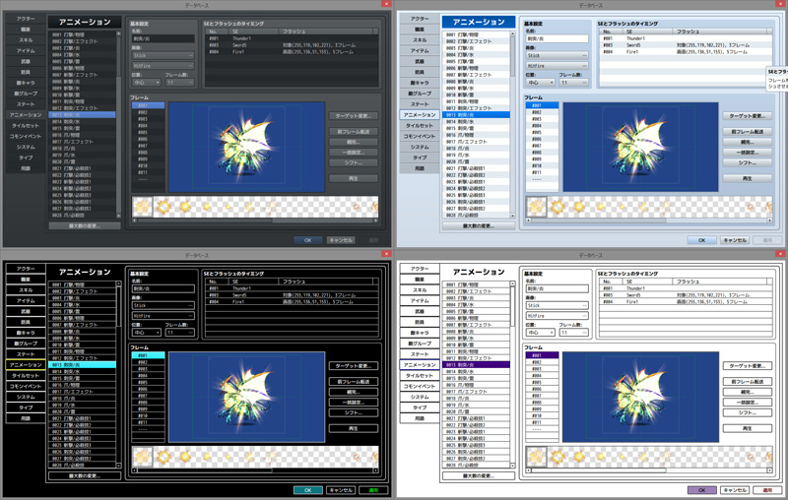This screenshot has height=500, width=788.
Task: Click フレーム数 stepper showing 11 in white window
Action: (573, 333)
